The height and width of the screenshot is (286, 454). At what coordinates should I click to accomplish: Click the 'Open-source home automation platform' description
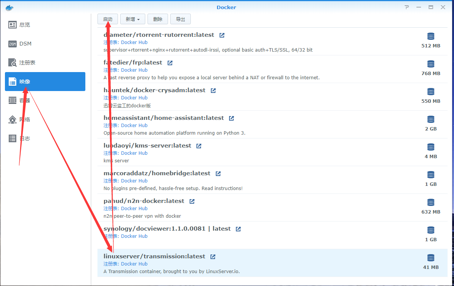(x=174, y=133)
